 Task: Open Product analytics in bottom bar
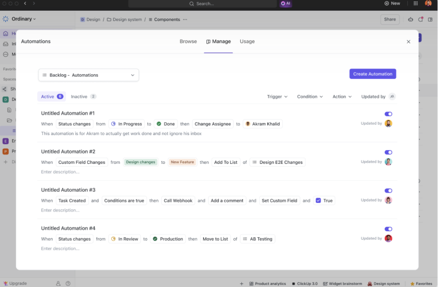[267, 284]
